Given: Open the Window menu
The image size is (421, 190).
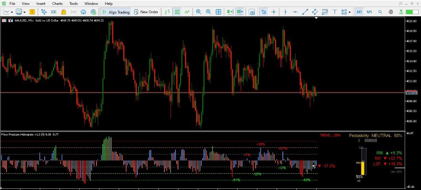Looking at the screenshot, I should coord(91,4).
